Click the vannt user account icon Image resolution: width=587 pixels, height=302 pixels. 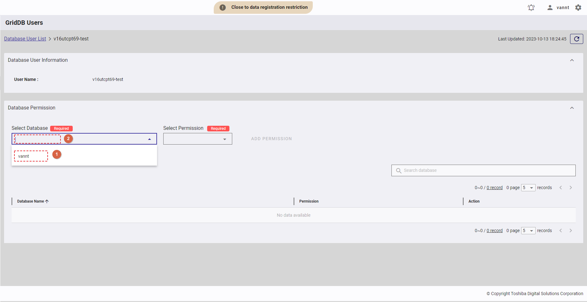tap(550, 8)
